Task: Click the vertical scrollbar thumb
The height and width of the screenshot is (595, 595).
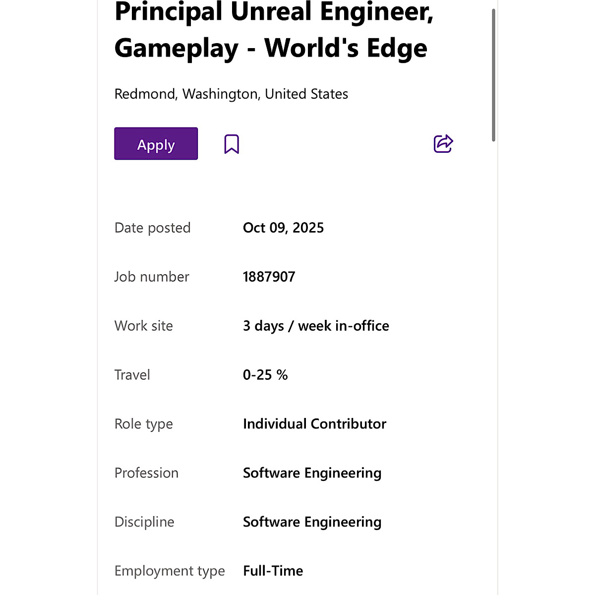Action: click(493, 74)
